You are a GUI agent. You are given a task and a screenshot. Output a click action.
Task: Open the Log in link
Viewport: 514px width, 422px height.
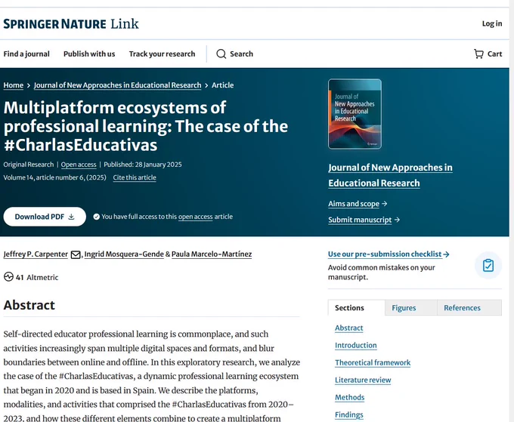coord(492,23)
